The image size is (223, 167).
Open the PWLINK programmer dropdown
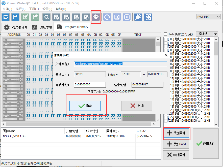(x=208, y=17)
